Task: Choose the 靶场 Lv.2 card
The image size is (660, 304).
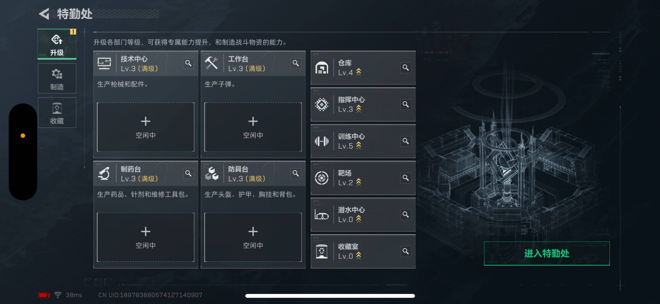Action: coord(363,178)
